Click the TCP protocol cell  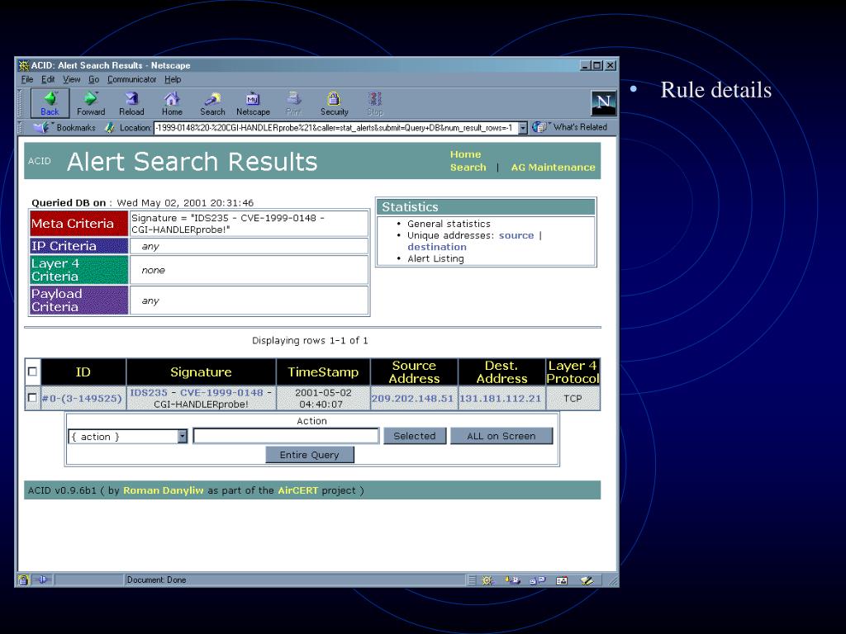[573, 399]
